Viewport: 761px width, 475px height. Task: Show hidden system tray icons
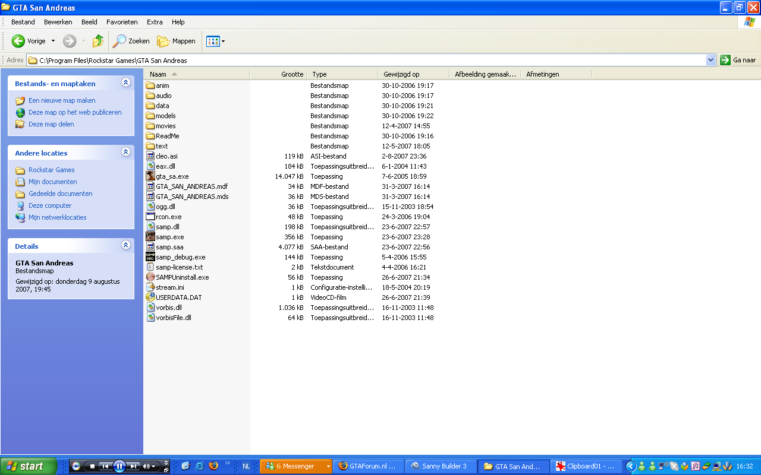(x=631, y=466)
